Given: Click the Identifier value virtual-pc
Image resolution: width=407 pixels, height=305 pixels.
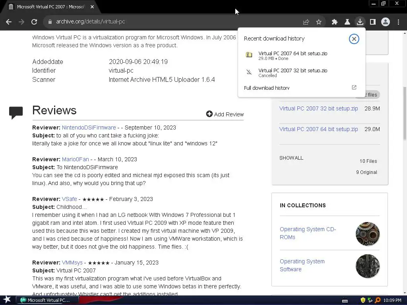Looking at the screenshot, I should pos(121,71).
